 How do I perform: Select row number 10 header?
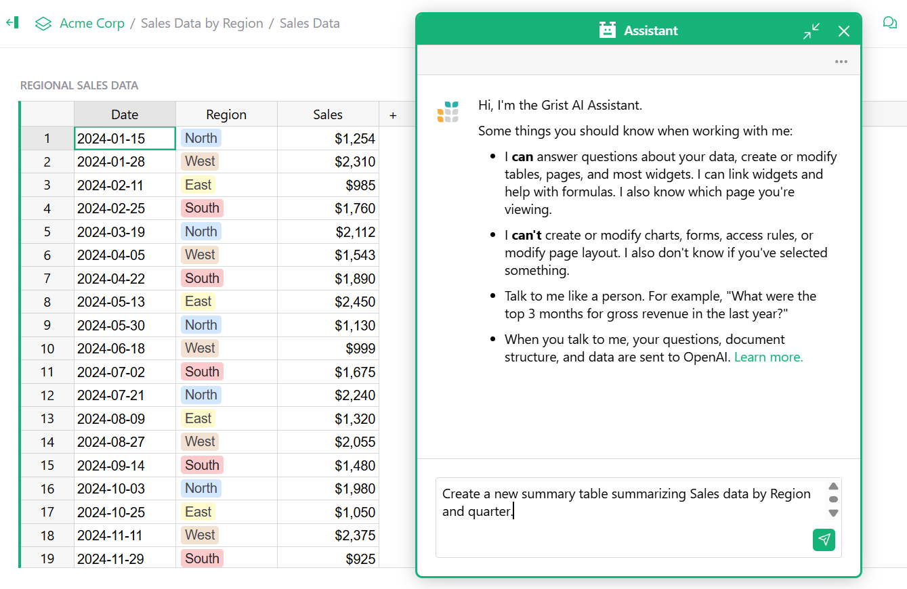[47, 348]
